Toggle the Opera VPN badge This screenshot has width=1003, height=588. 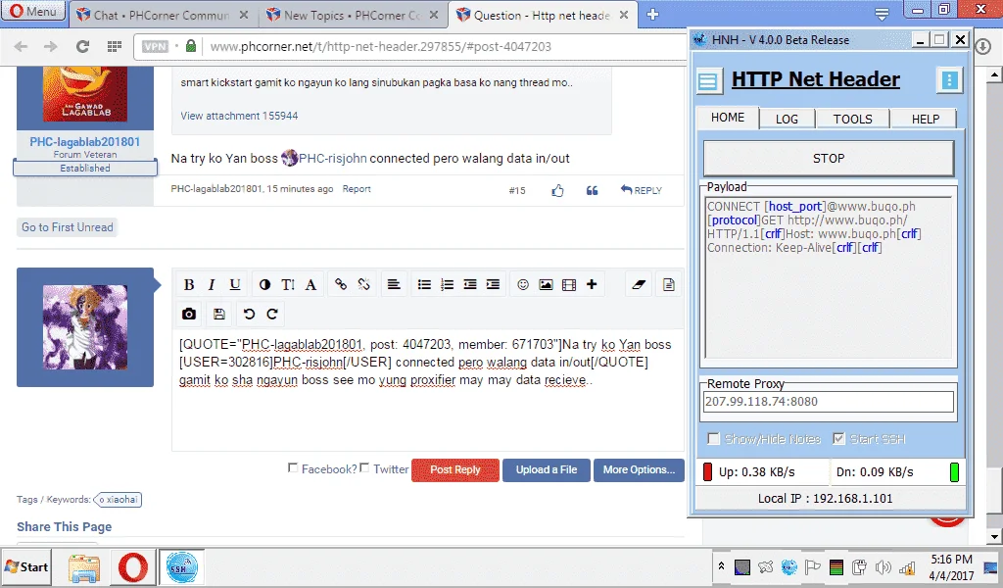point(155,46)
